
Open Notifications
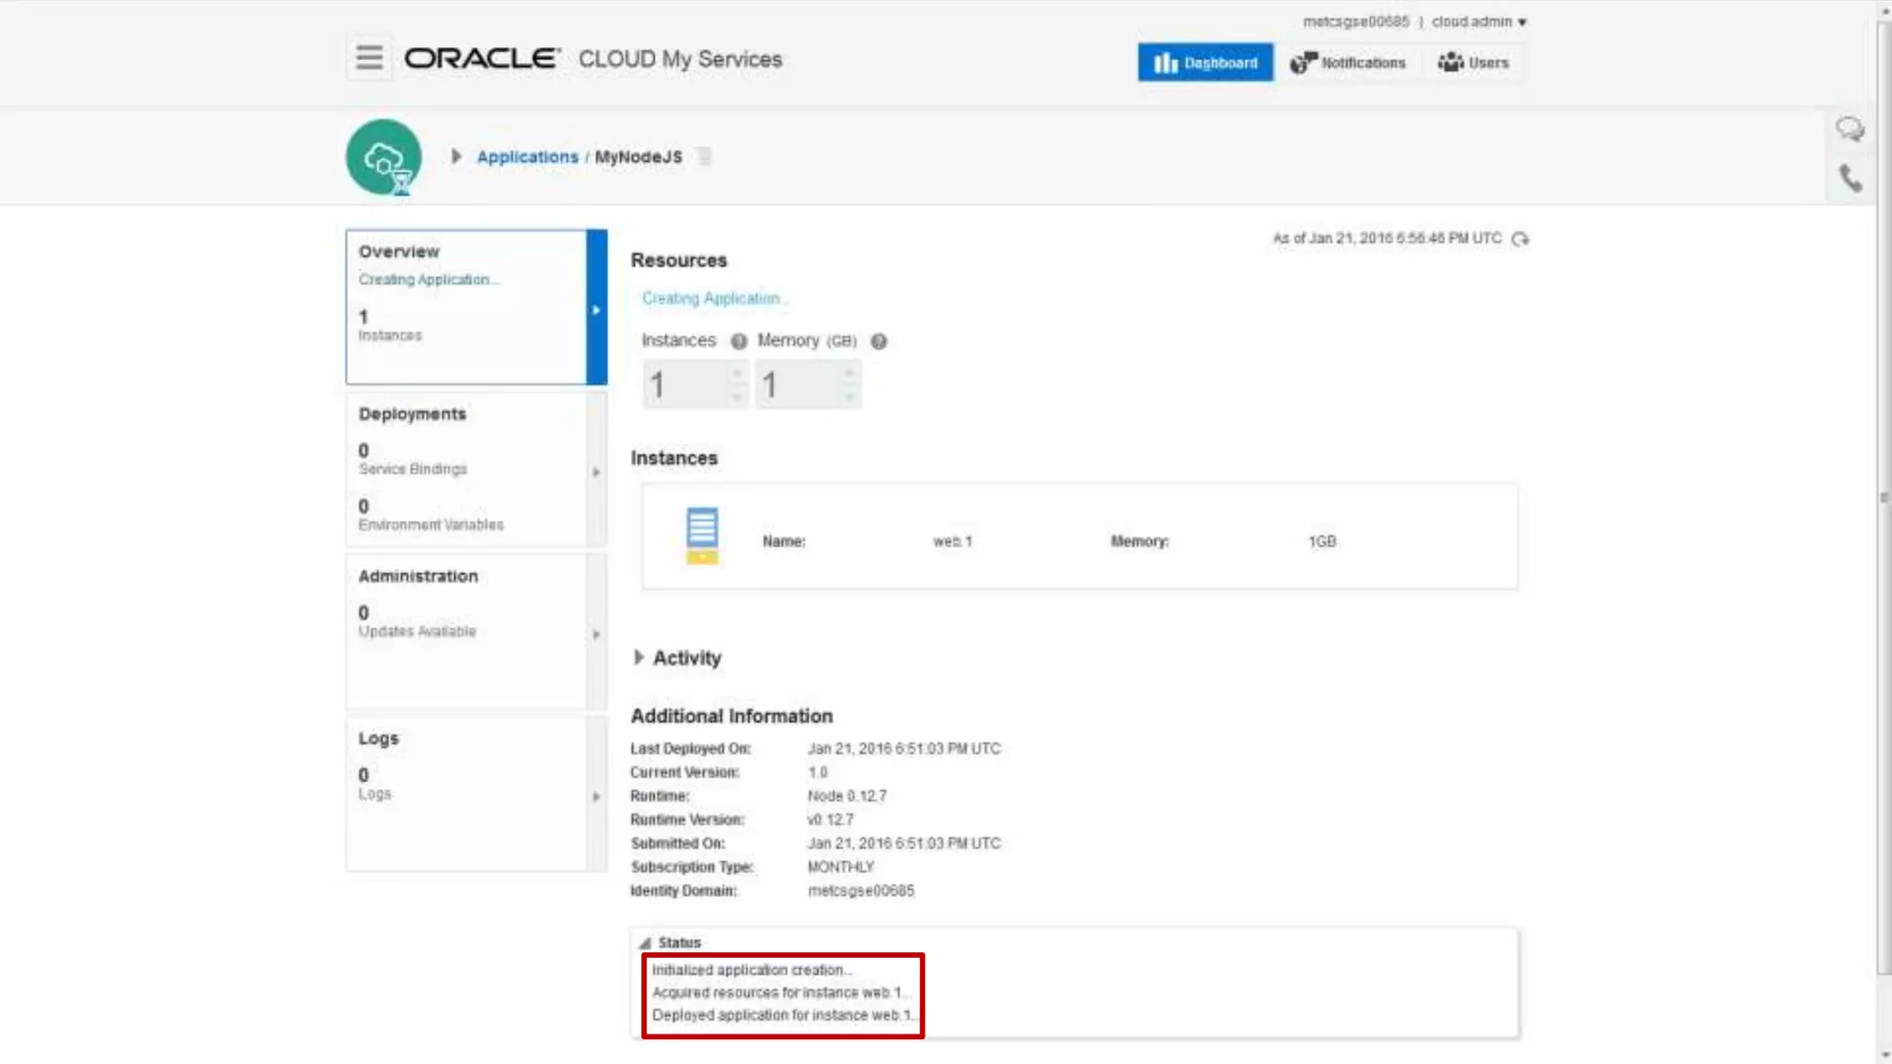(1348, 62)
